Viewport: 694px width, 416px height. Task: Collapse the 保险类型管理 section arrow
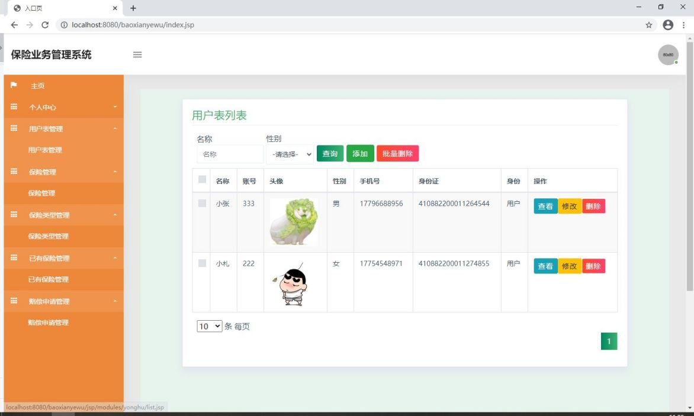(x=115, y=214)
